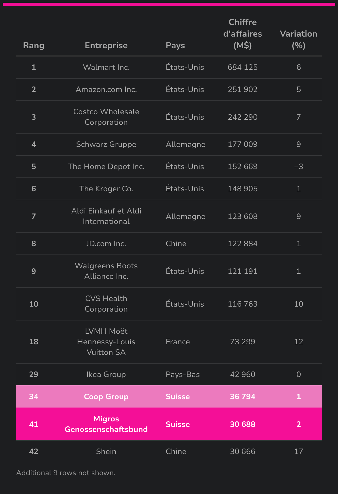Viewport: 338px width, 494px height.
Task: Click the Entreprise column header
Action: click(x=106, y=45)
